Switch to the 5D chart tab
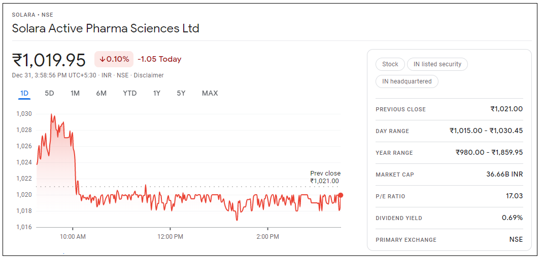The height and width of the screenshot is (259, 542). pyautogui.click(x=49, y=94)
